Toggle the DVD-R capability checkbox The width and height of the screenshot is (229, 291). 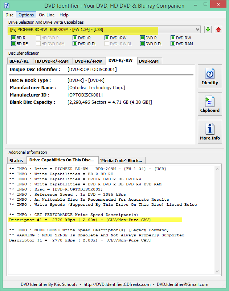tap(142, 38)
